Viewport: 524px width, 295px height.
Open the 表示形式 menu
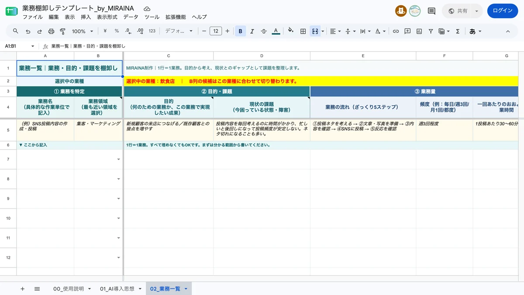pyautogui.click(x=107, y=17)
